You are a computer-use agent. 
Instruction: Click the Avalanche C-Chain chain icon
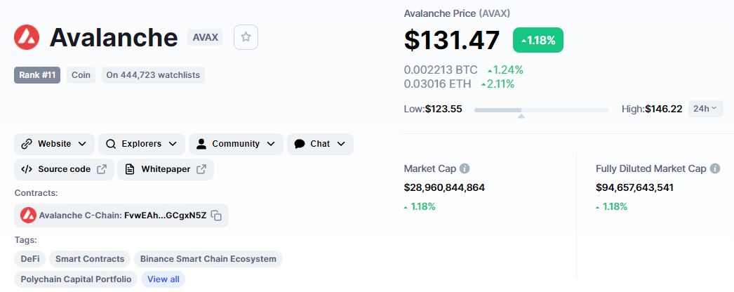pyautogui.click(x=28, y=215)
